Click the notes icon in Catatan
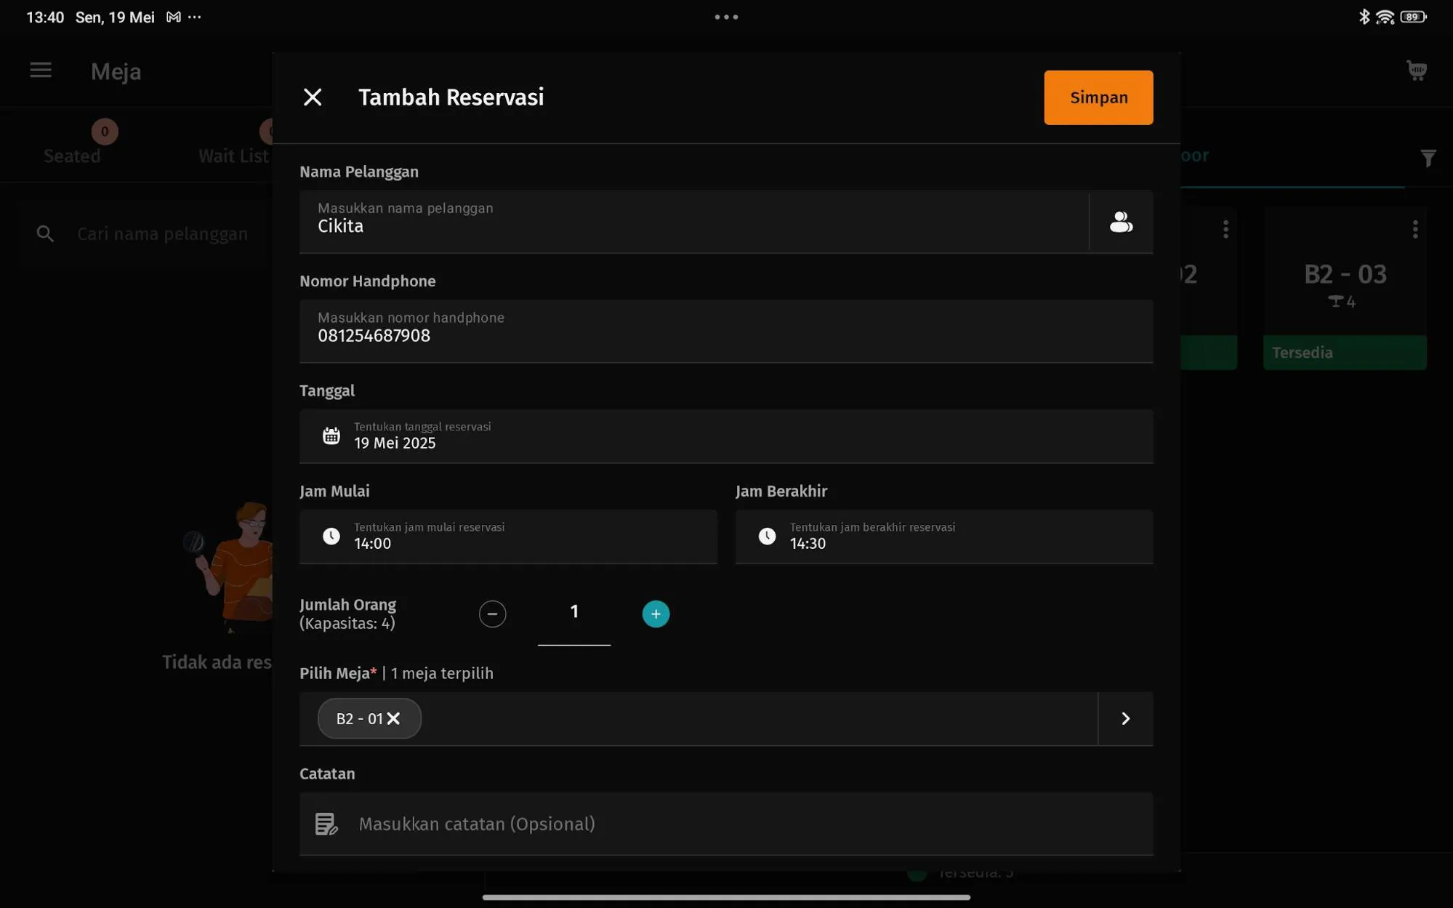1453x908 pixels. 326,824
